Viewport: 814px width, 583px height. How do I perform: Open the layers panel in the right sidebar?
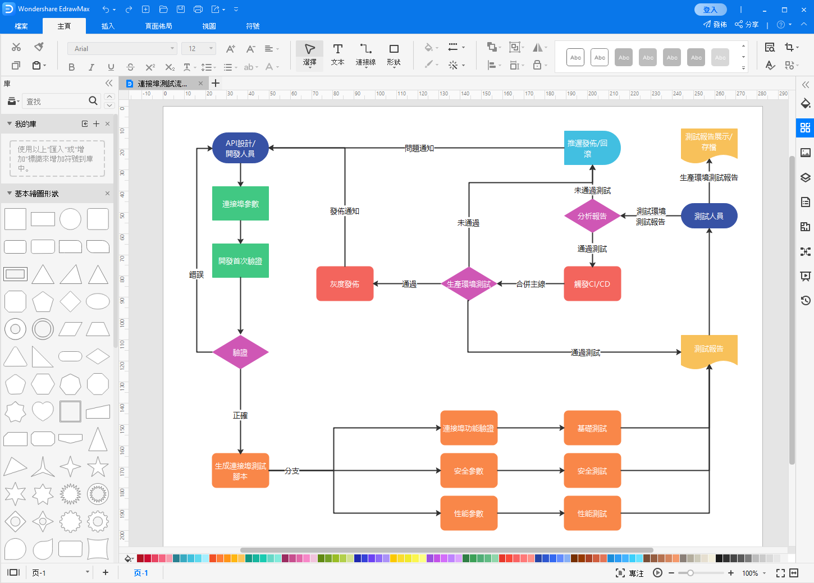pyautogui.click(x=805, y=177)
